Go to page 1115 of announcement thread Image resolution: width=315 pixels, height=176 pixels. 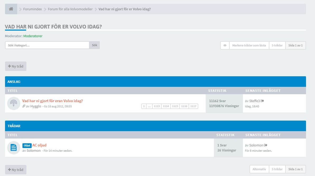(x=175, y=106)
